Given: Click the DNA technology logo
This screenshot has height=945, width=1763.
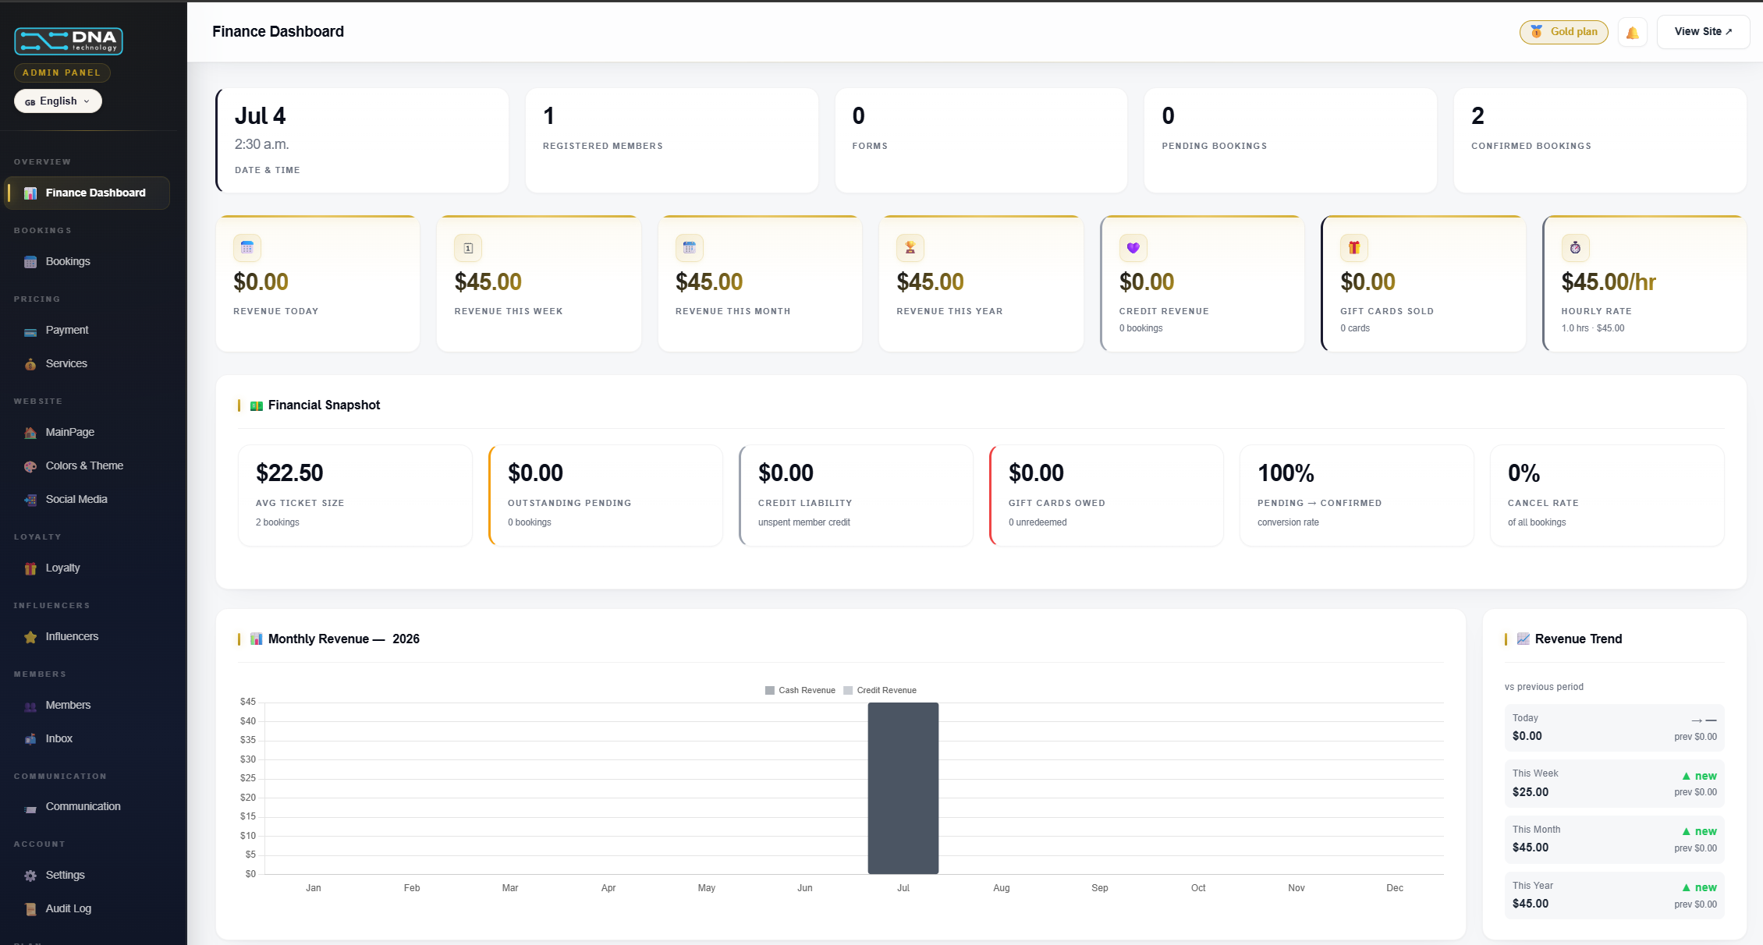Looking at the screenshot, I should pos(69,41).
